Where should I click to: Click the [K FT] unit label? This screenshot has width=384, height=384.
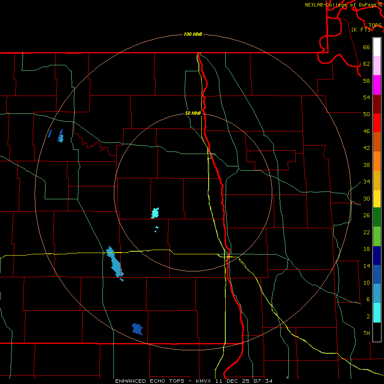(361, 29)
